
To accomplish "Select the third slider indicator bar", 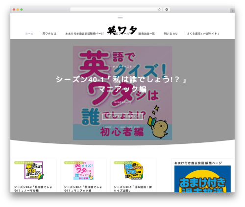I will (x=122, y=127).
